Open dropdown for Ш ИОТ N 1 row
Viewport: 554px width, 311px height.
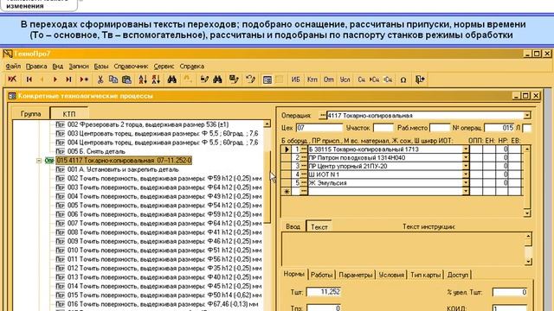(466, 175)
